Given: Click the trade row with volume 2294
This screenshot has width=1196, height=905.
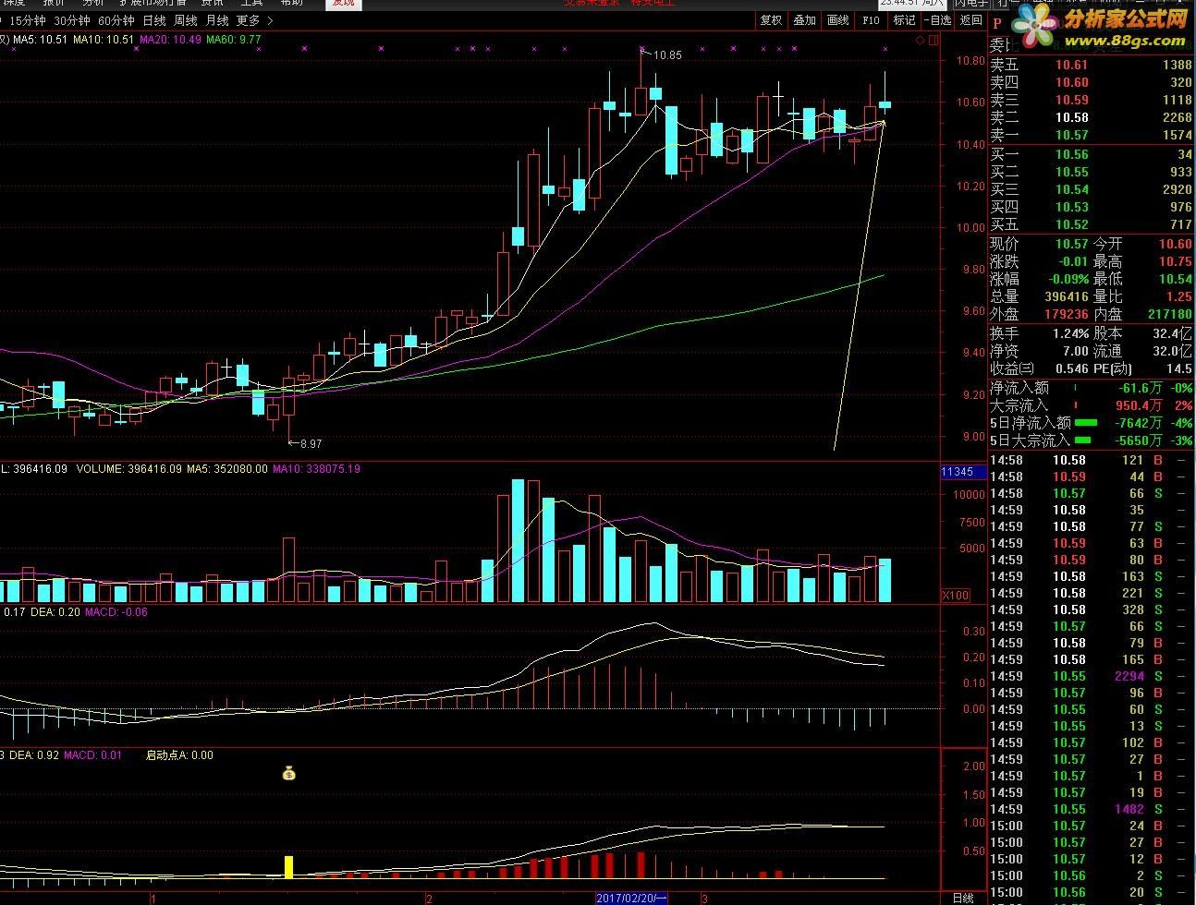Looking at the screenshot, I should [1092, 676].
